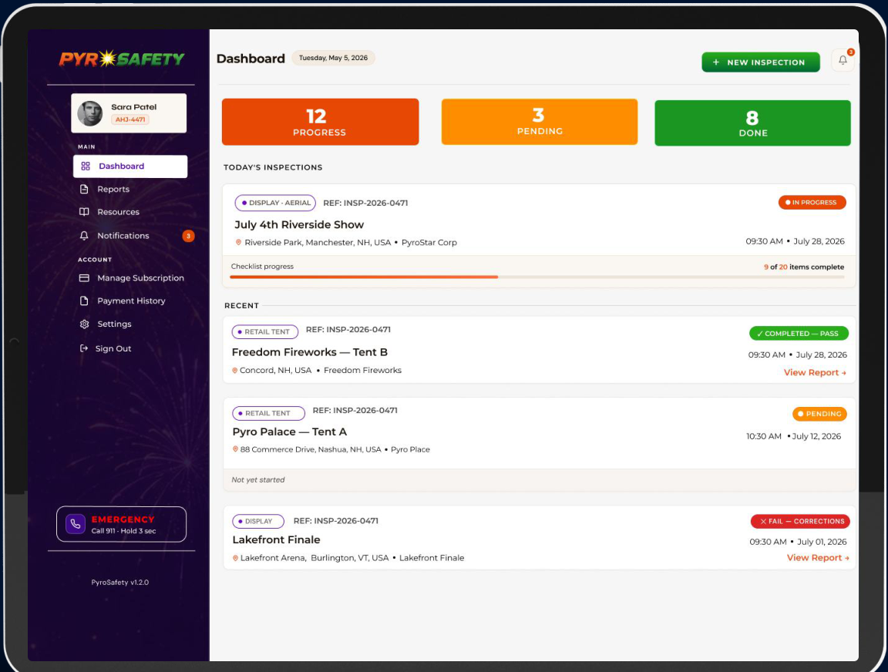Image resolution: width=888 pixels, height=672 pixels.
Task: Start a New Inspection
Action: [761, 62]
